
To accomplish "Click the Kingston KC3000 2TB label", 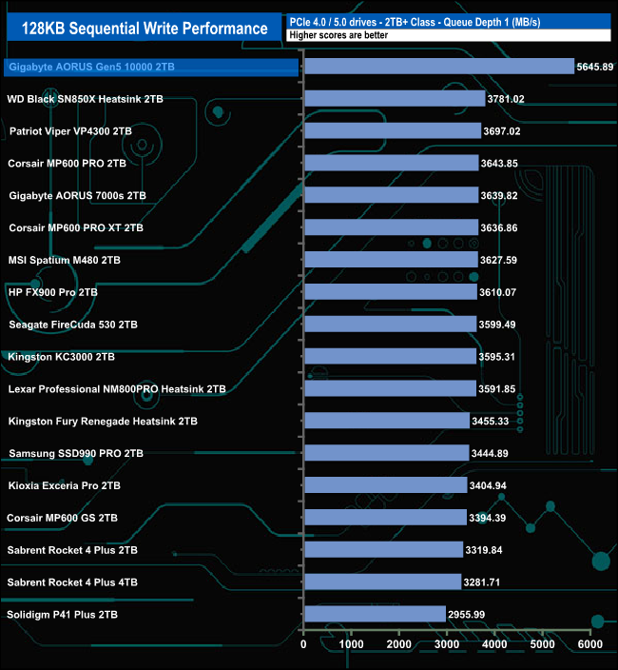I will (x=62, y=357).
